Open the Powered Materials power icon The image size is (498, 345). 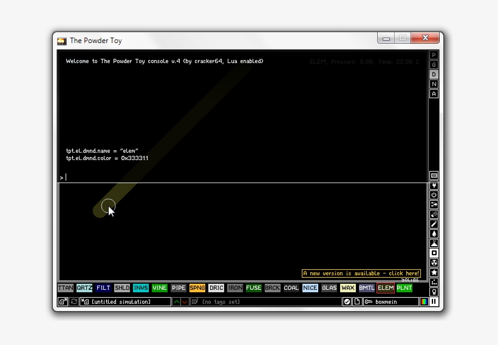[434, 195]
